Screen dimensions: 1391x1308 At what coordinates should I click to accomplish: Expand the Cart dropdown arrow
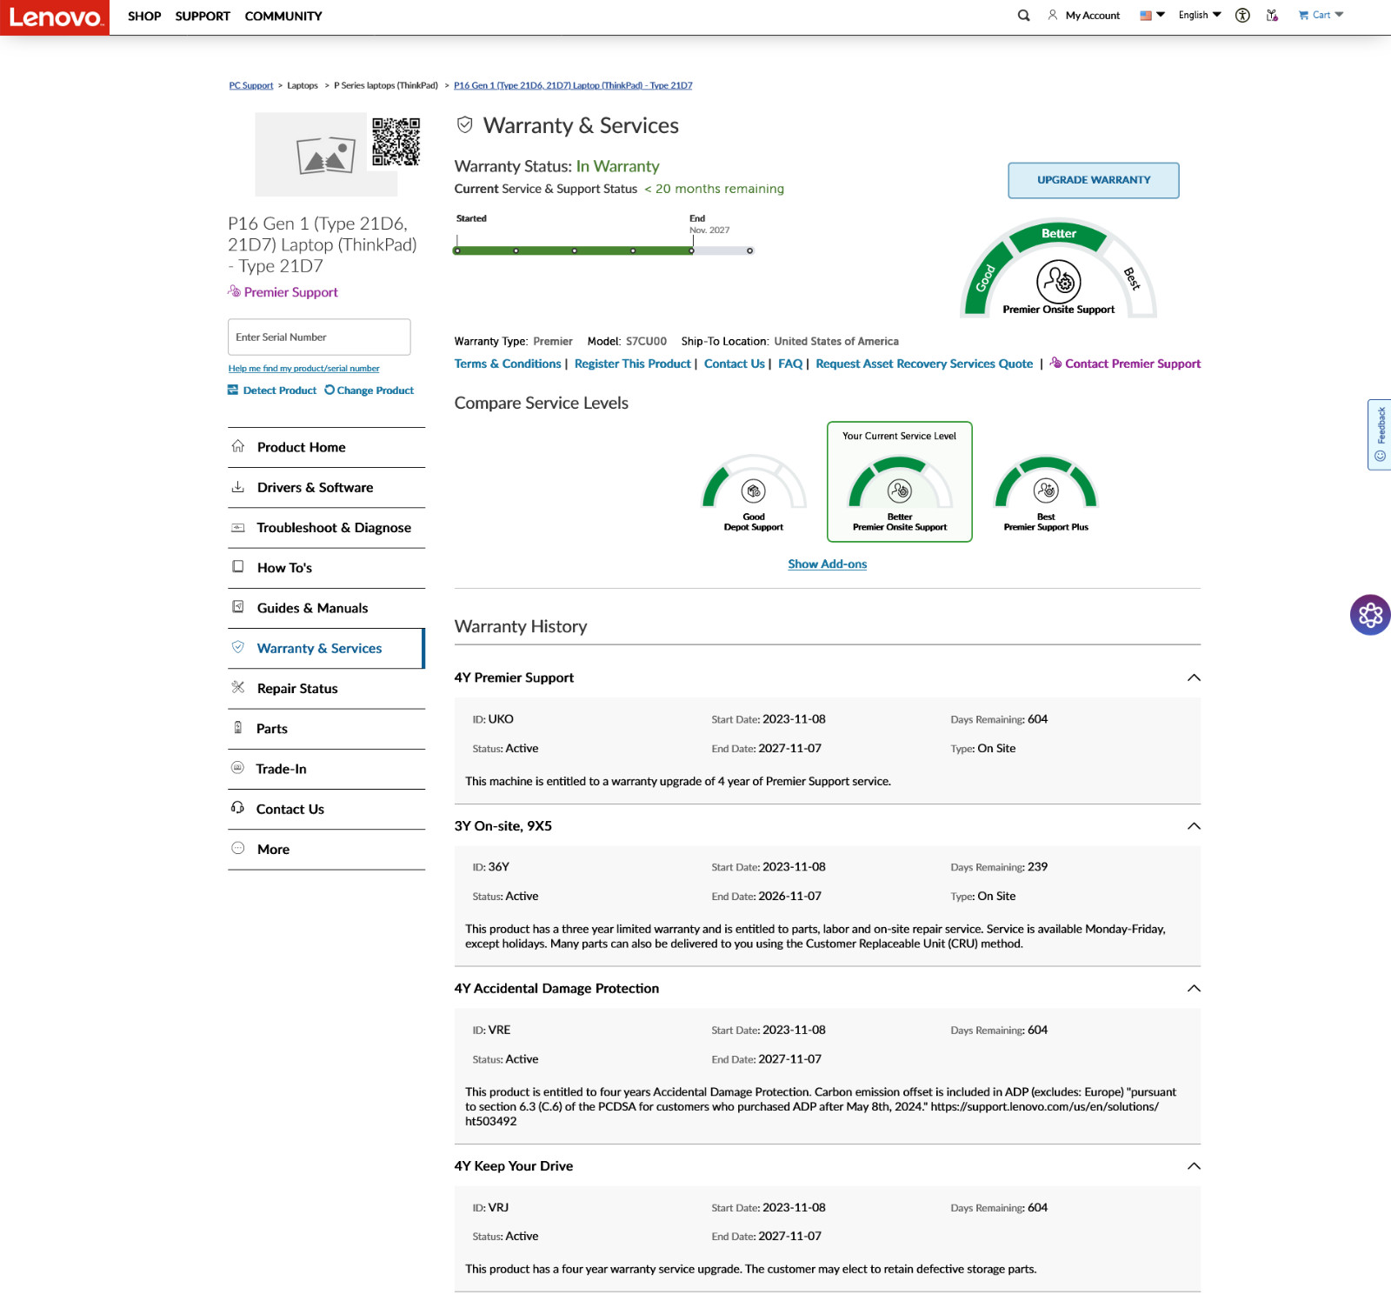pos(1339,15)
